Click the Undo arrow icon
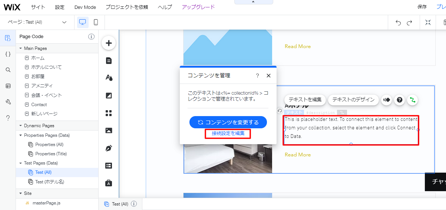 pyautogui.click(x=398, y=23)
